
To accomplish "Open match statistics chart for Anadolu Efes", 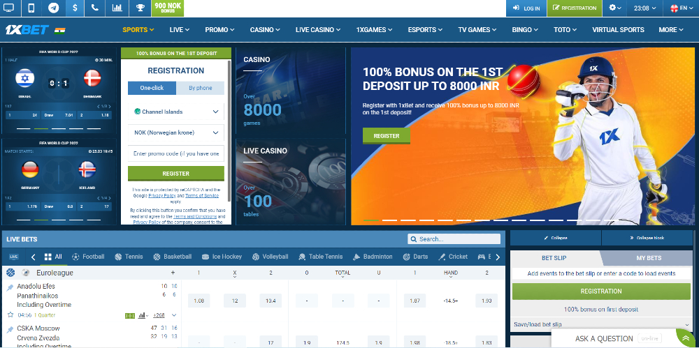I will (x=143, y=315).
